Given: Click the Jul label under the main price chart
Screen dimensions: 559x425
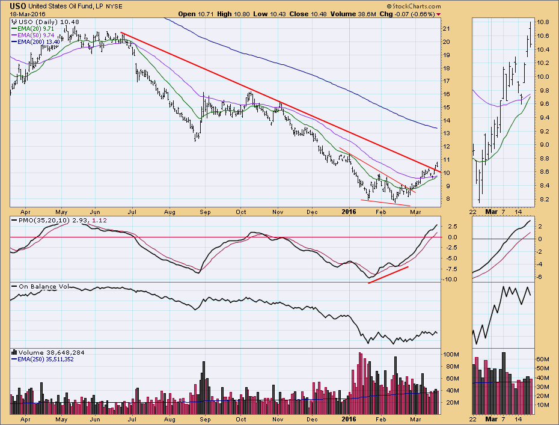Looking at the screenshot, I should click(132, 212).
